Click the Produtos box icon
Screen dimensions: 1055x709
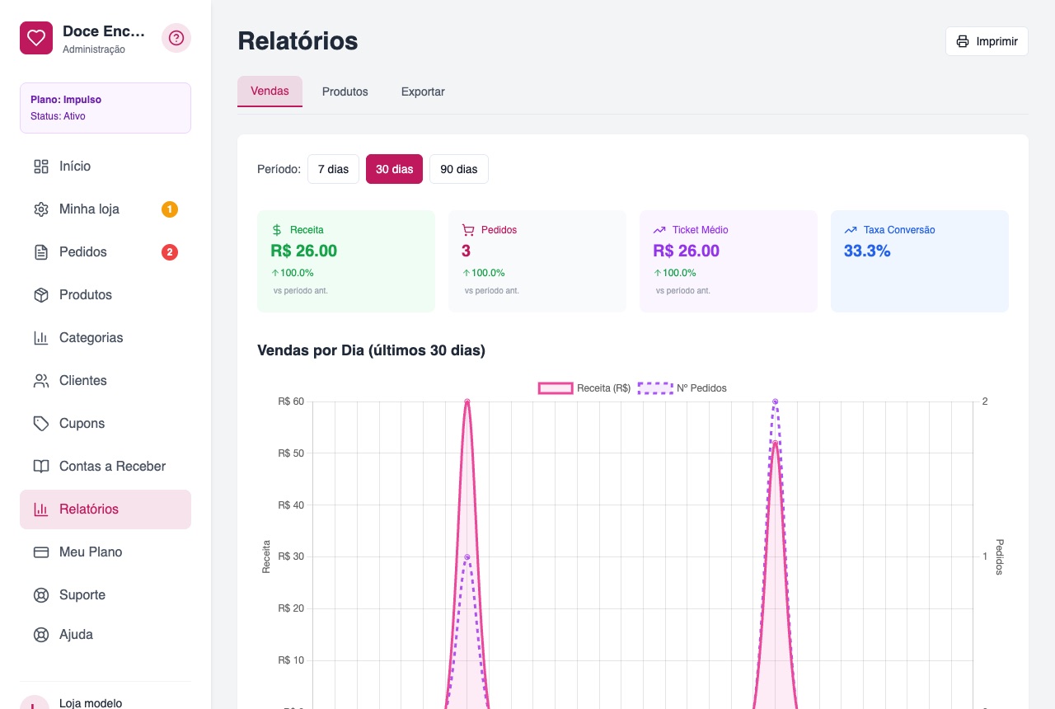41,295
